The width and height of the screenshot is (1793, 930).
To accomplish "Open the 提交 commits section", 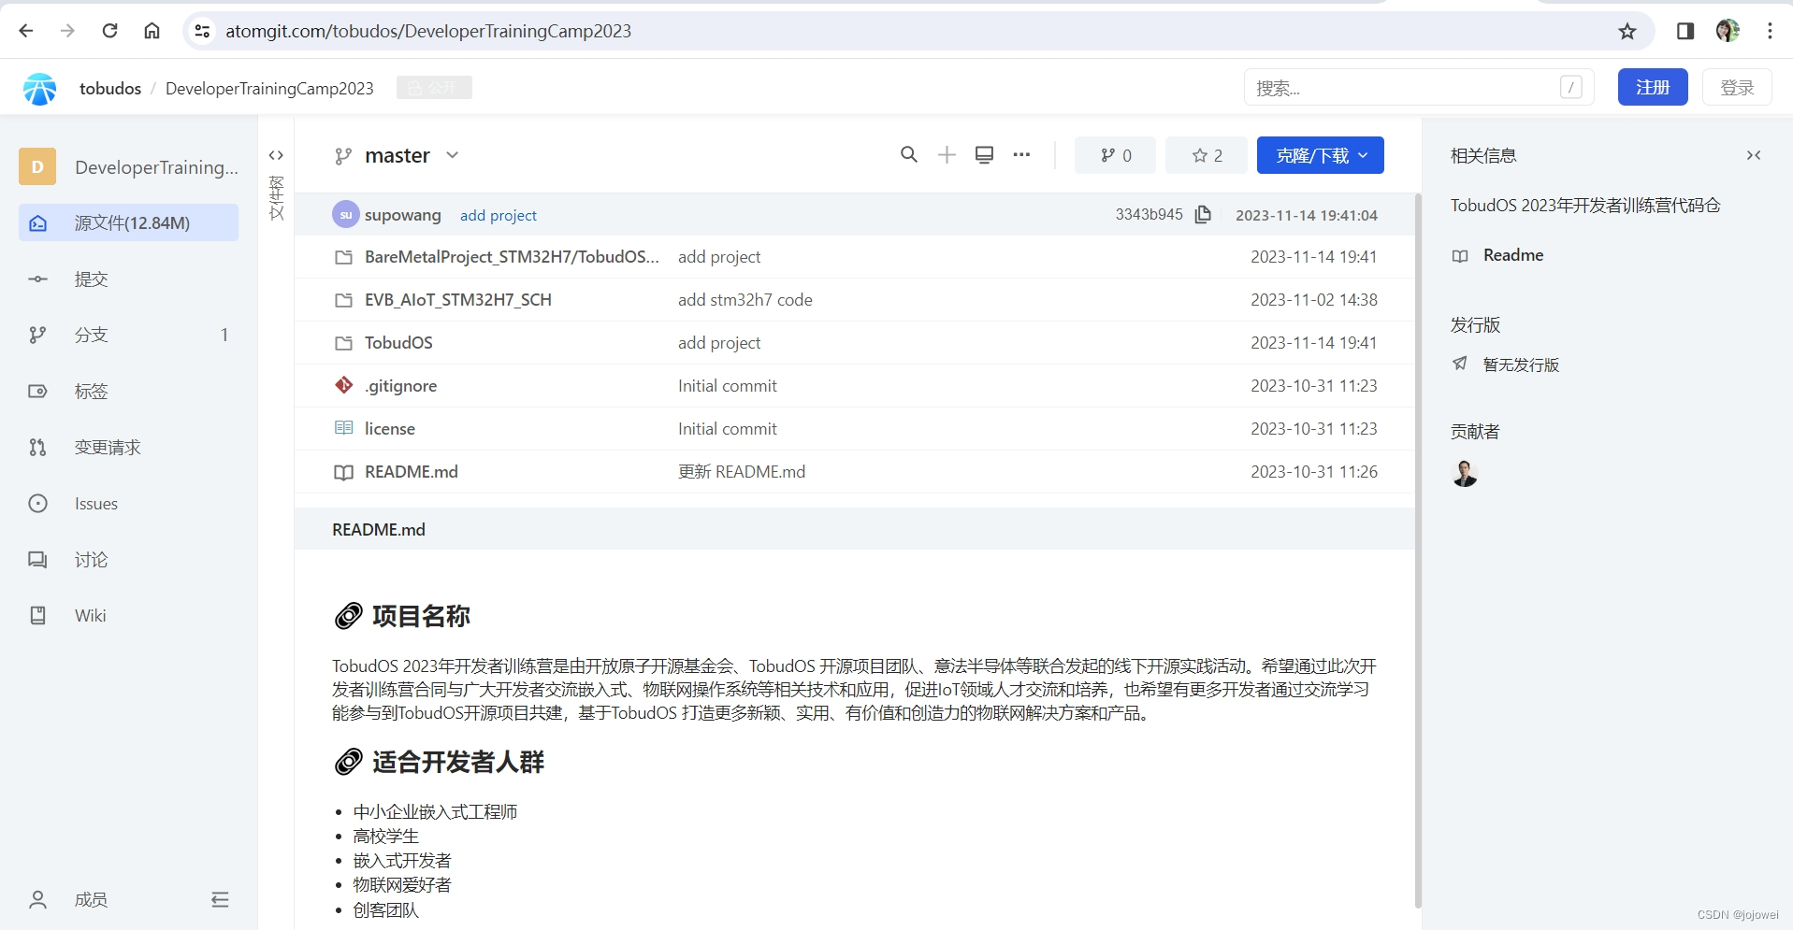I will click(91, 279).
